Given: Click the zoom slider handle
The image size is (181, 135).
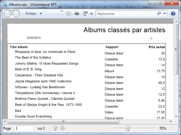Looking at the screenshot, I should coord(128,128).
